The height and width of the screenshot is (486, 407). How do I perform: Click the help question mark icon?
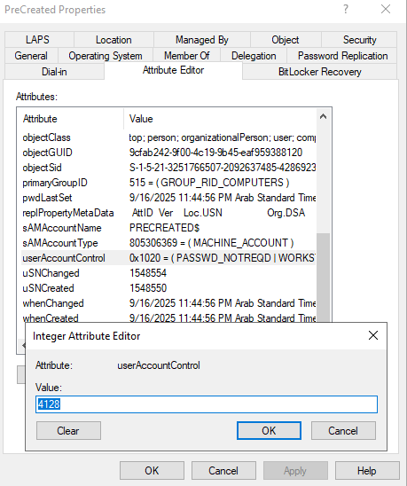pos(346,9)
